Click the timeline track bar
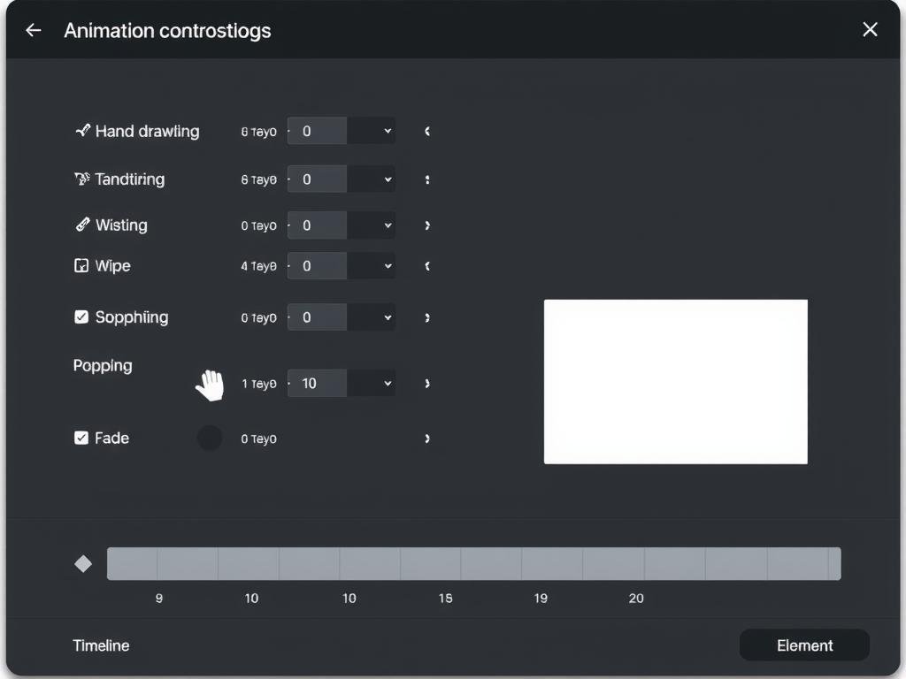 tap(474, 563)
